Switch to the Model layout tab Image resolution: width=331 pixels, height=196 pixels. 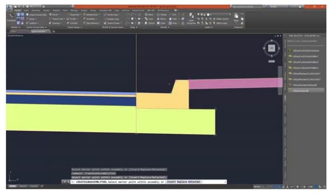point(13,186)
